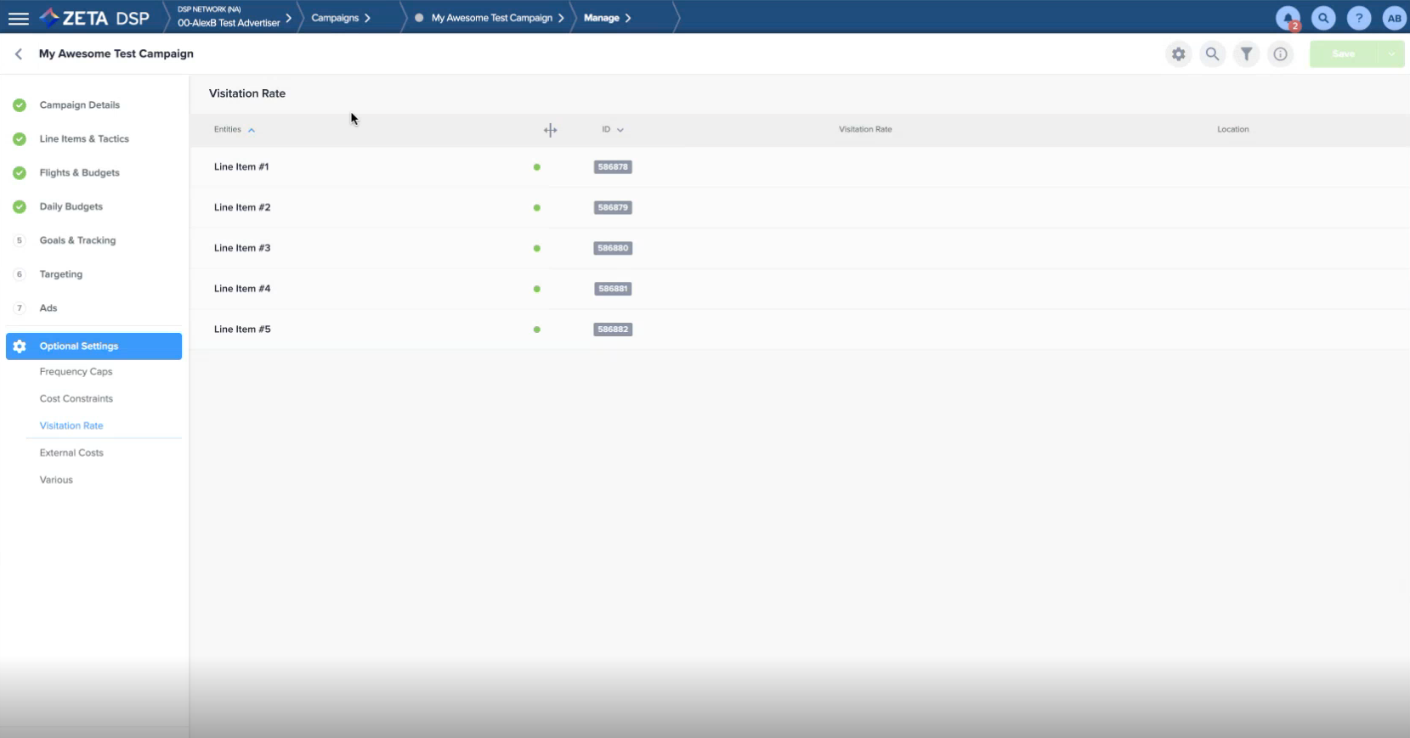Open the Save button dropdown arrow
1410x738 pixels.
1391,54
